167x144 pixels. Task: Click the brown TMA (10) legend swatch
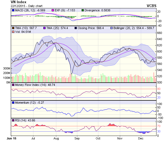click(x=13, y=28)
